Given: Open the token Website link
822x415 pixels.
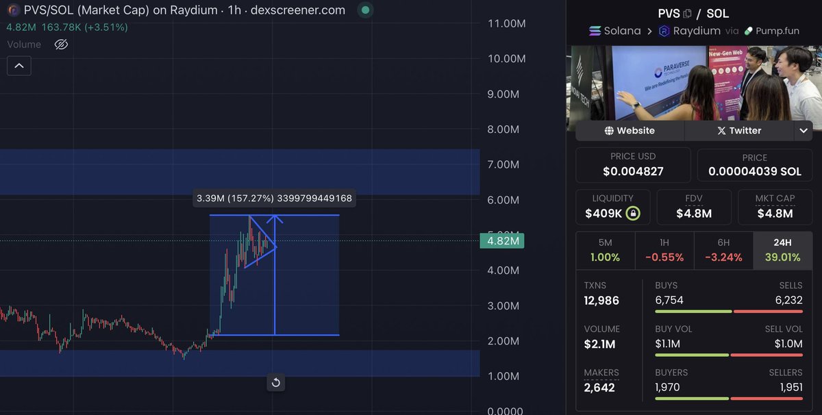Looking at the screenshot, I should pos(630,130).
